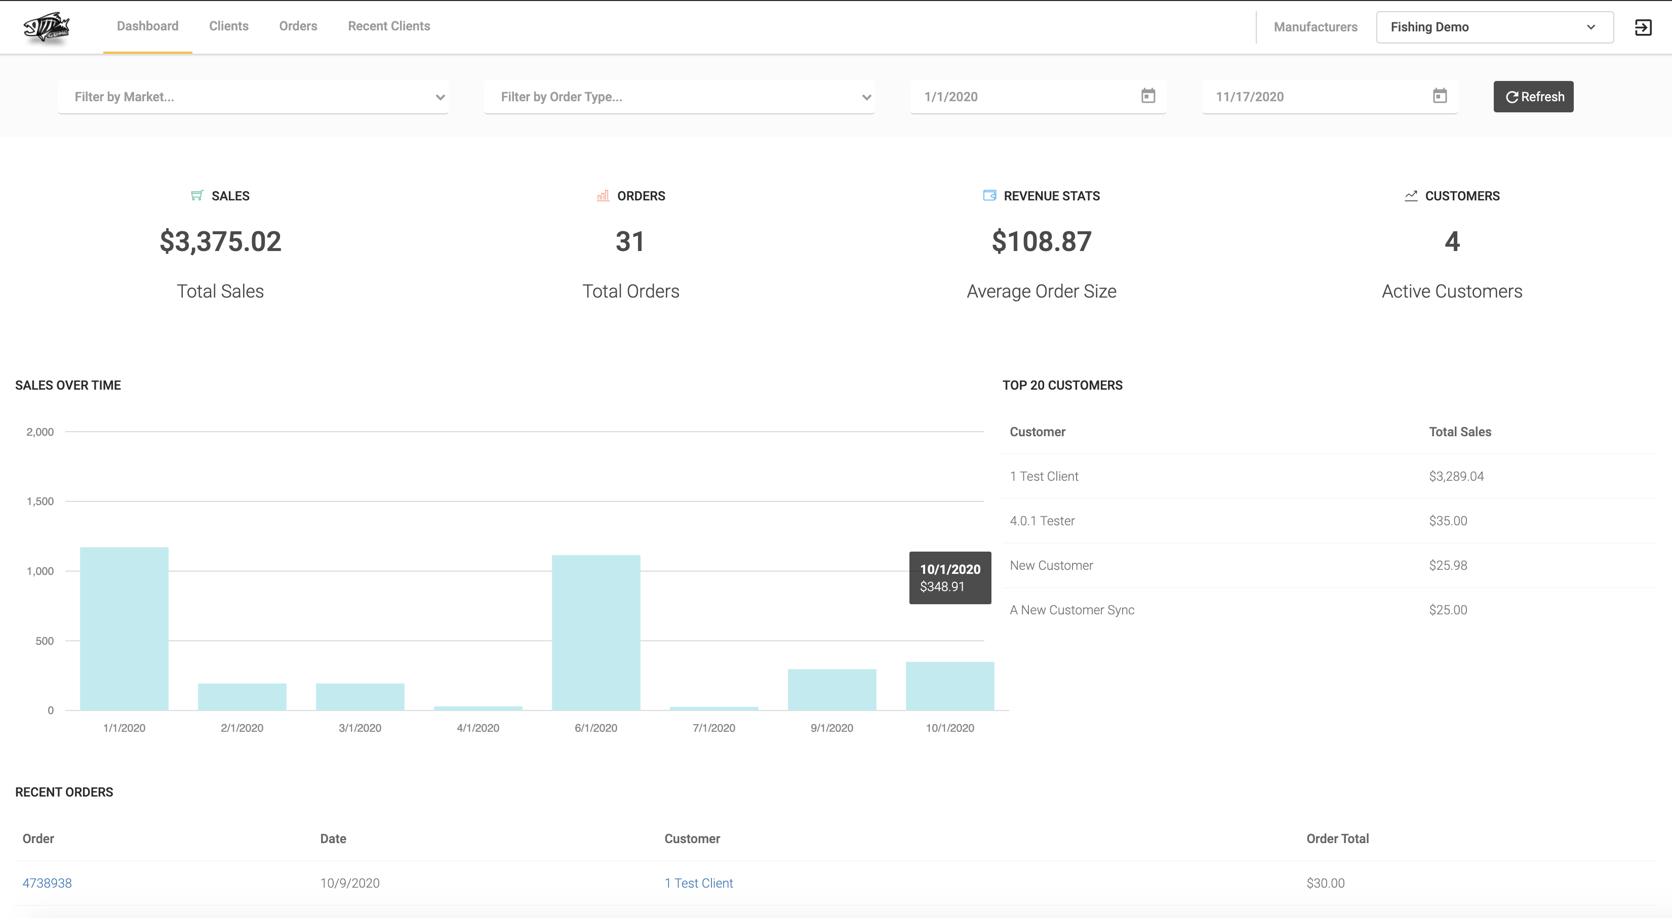Open the start date calendar picker icon

pos(1147,96)
